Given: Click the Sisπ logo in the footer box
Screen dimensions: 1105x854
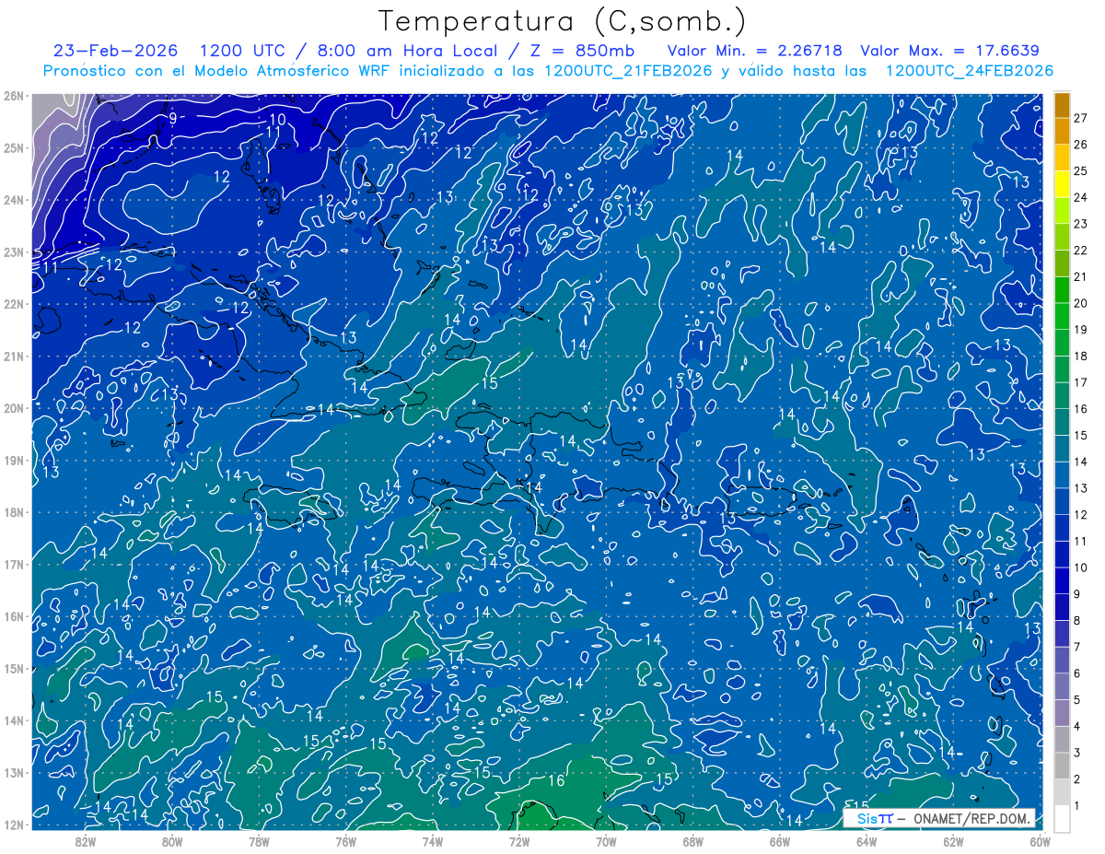Looking at the screenshot, I should (874, 818).
